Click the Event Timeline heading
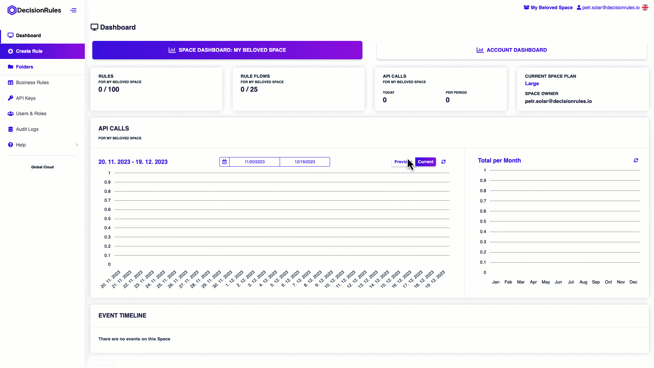This screenshot has height=368, width=654. pos(122,316)
